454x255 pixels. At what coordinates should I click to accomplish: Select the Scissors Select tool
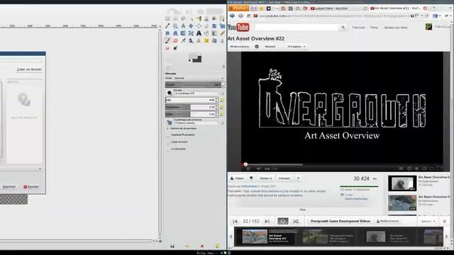[x=206, y=18]
